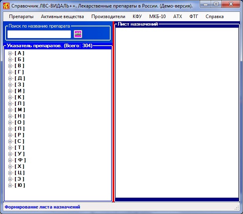The width and height of the screenshot is (243, 214).
Task: Select the [ Р ] letter label
Action: [19, 135]
